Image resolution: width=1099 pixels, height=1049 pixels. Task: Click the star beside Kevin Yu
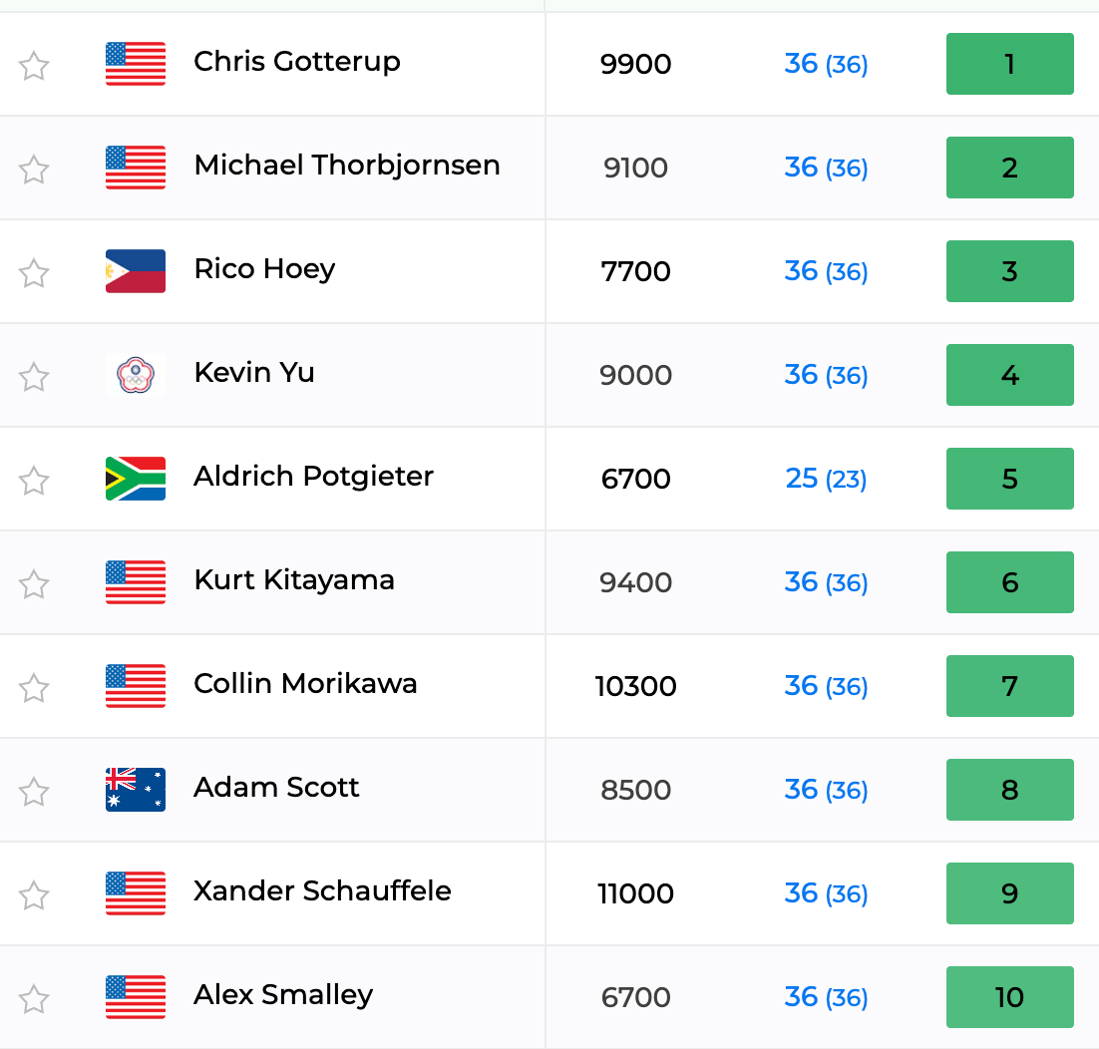click(34, 377)
